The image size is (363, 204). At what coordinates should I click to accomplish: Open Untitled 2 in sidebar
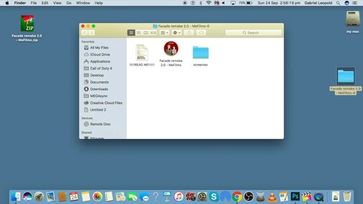(x=98, y=109)
